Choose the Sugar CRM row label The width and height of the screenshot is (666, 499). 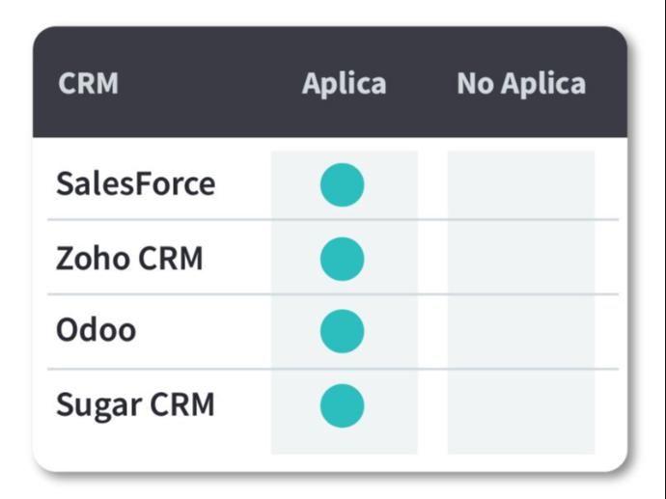click(x=135, y=405)
